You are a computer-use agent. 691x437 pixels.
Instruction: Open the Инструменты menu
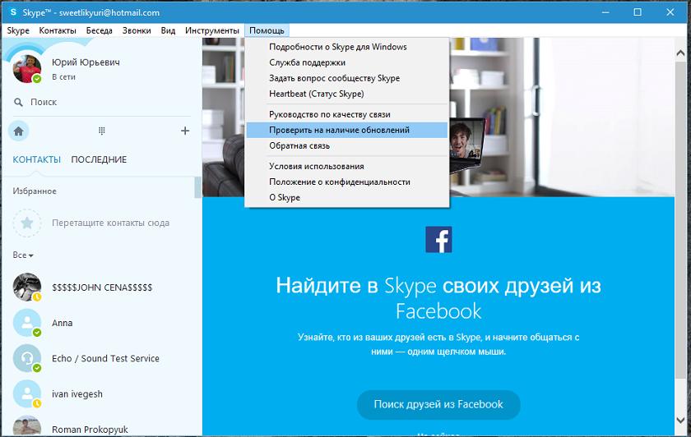pos(212,30)
